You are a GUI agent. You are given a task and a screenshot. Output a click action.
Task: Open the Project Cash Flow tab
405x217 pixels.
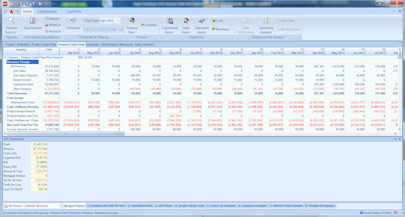[x=44, y=45]
